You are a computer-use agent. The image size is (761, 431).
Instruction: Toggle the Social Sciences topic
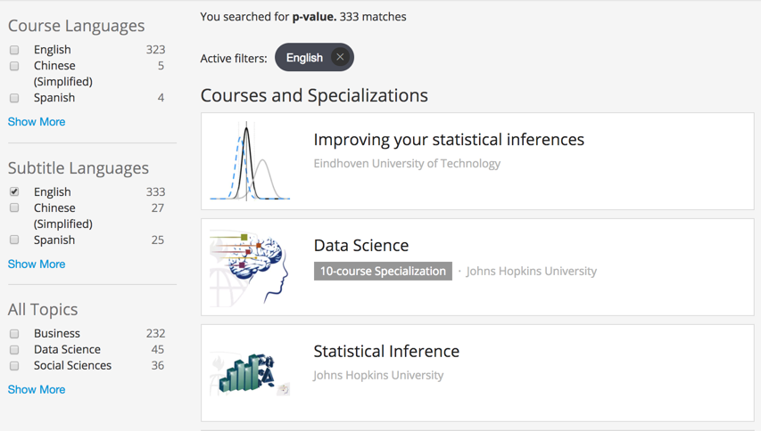click(14, 366)
